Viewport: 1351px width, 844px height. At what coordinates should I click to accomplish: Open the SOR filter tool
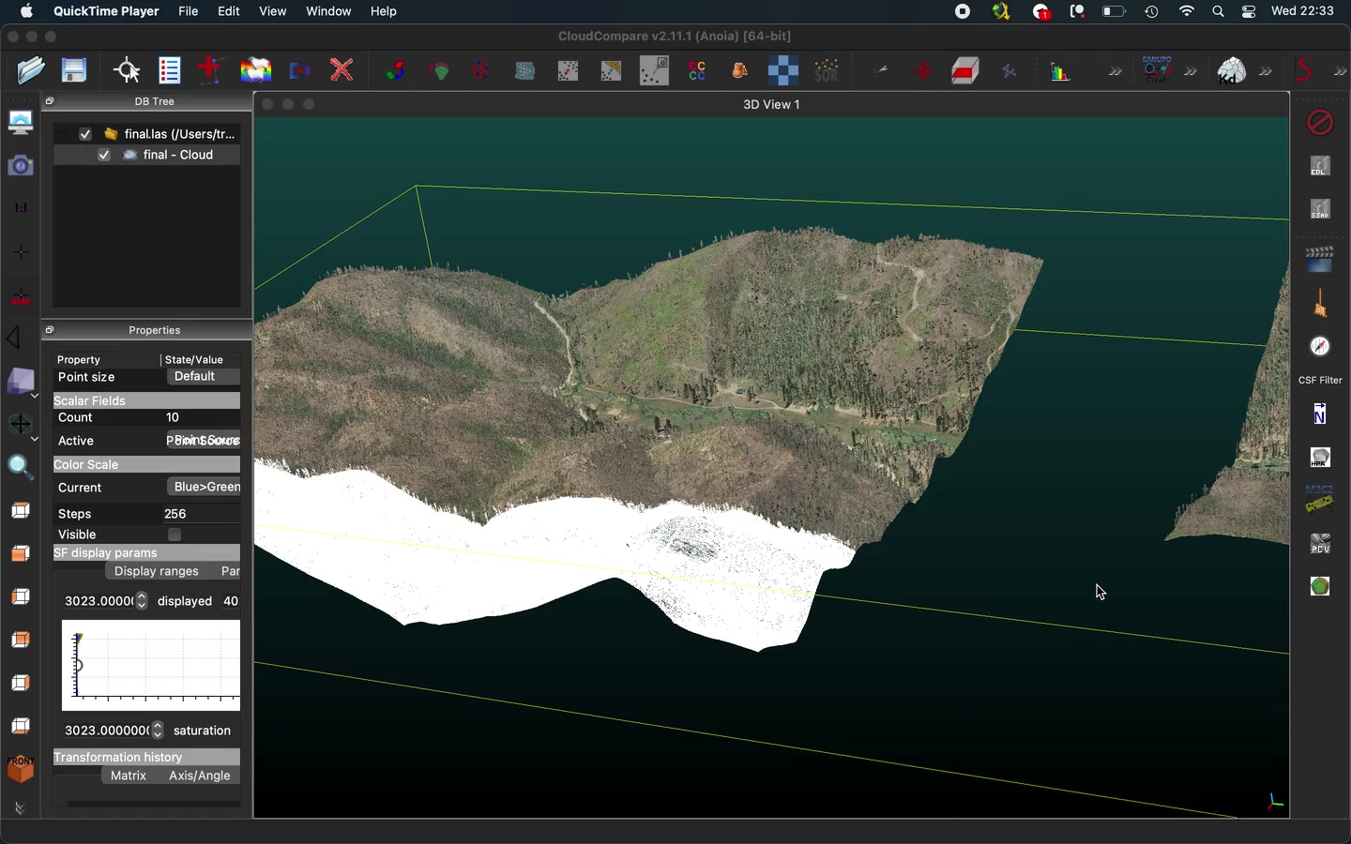pyautogui.click(x=827, y=70)
